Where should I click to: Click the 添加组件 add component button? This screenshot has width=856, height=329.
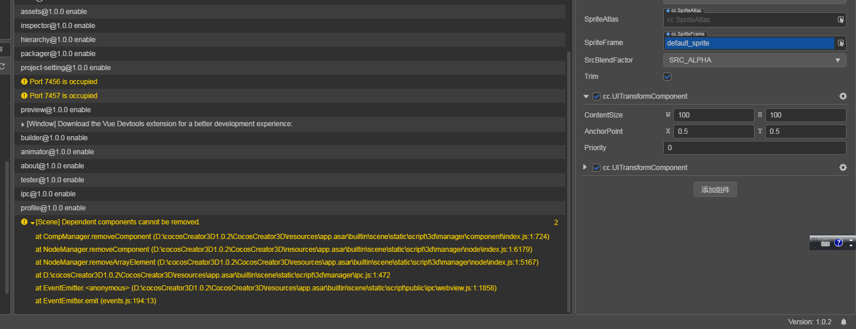point(715,189)
